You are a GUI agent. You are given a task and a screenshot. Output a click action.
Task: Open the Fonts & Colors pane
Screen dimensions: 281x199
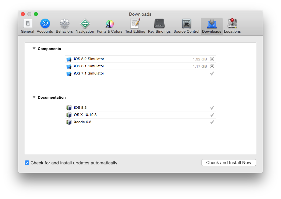110,26
